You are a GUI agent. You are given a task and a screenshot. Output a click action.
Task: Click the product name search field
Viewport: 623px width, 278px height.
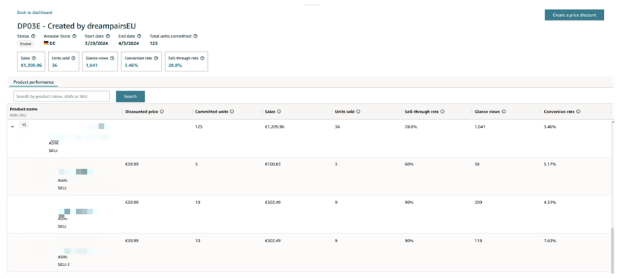coord(62,96)
